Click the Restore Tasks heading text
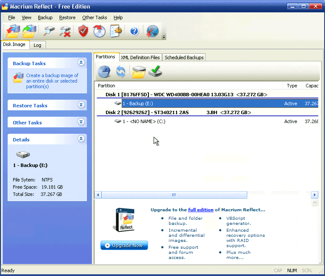The image size is (325, 276). [30, 106]
